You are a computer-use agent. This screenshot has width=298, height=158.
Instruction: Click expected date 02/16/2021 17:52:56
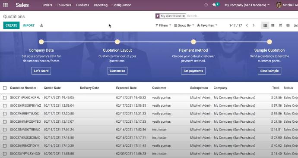point(131,130)
